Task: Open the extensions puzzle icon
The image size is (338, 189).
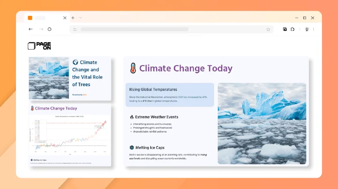Action: click(x=292, y=29)
